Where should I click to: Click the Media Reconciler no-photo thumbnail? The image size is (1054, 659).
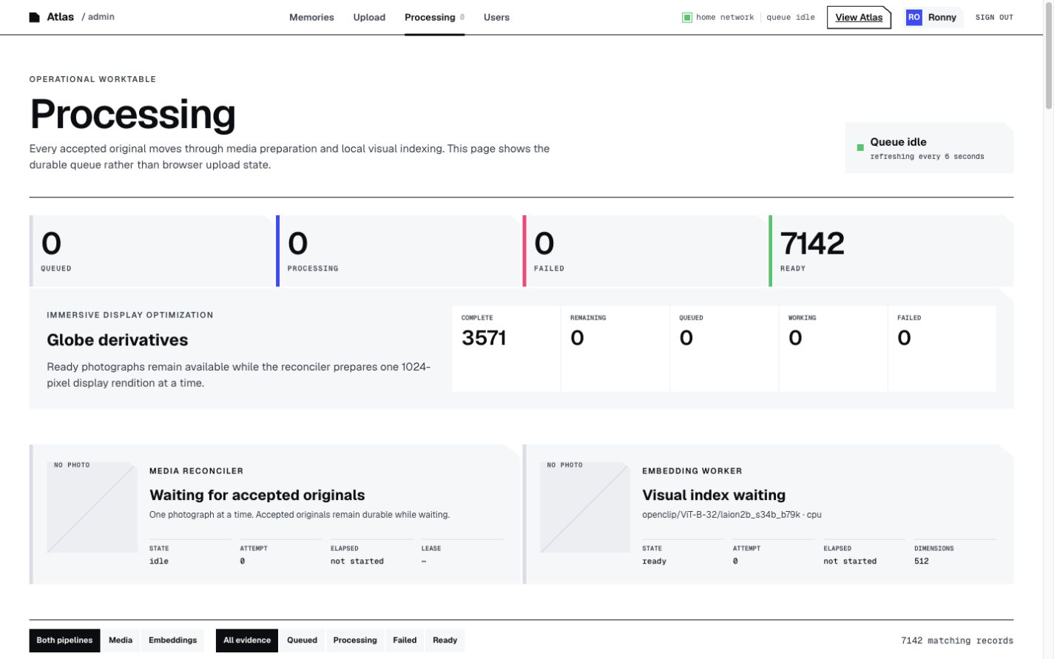pos(92,507)
